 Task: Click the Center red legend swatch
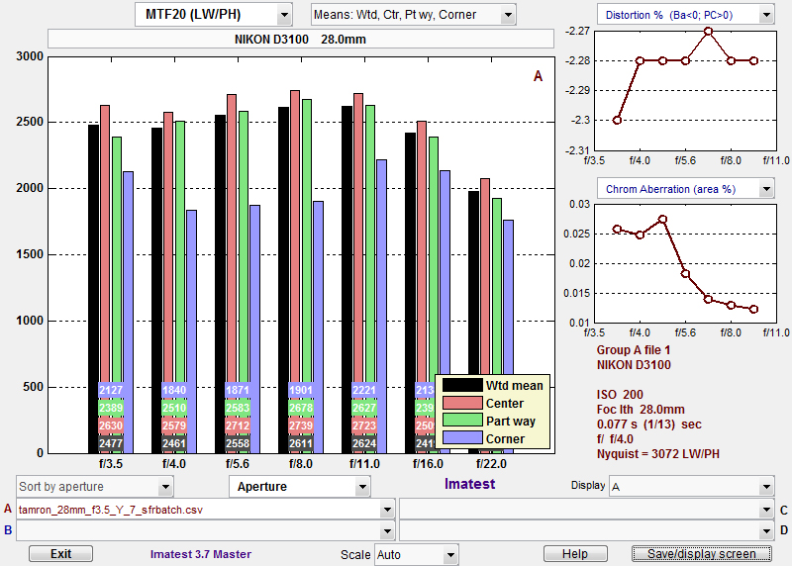[x=462, y=403]
